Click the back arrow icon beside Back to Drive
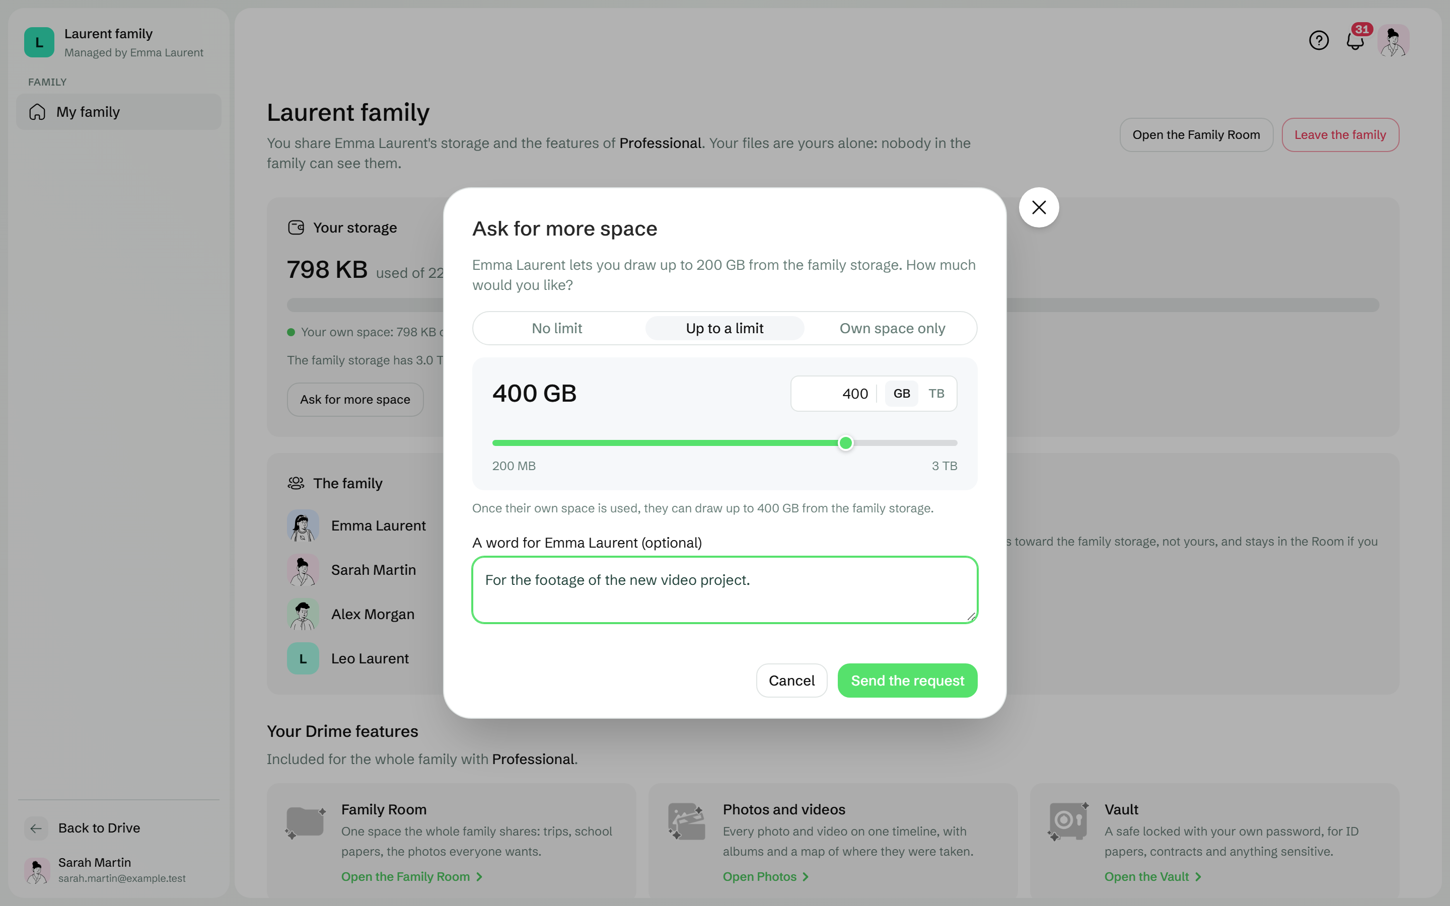Screen dimensions: 1450x906 coord(36,828)
